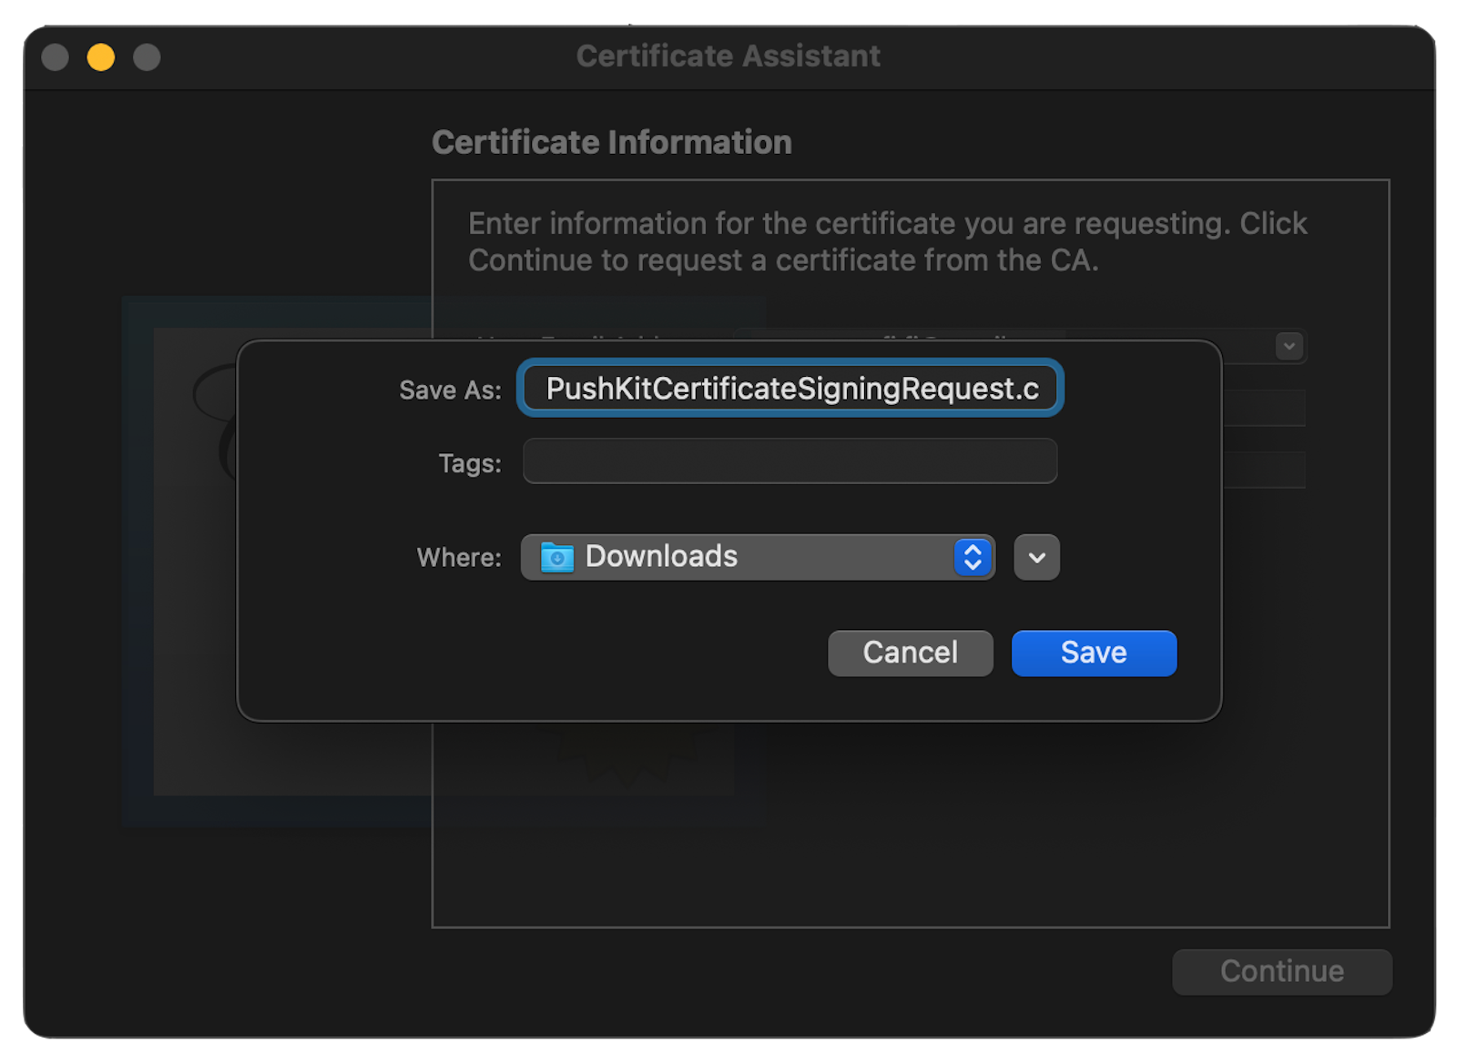This screenshot has width=1457, height=1064.
Task: Click the Save As filename field
Action: click(790, 389)
